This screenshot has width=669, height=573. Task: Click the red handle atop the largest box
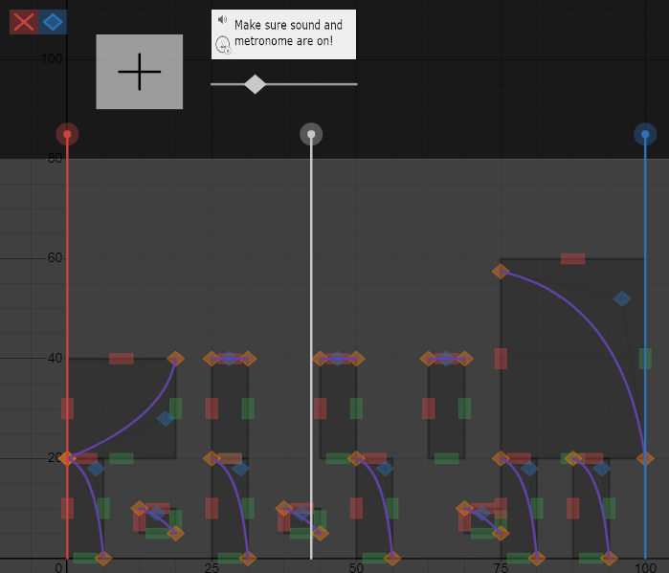[x=573, y=258]
